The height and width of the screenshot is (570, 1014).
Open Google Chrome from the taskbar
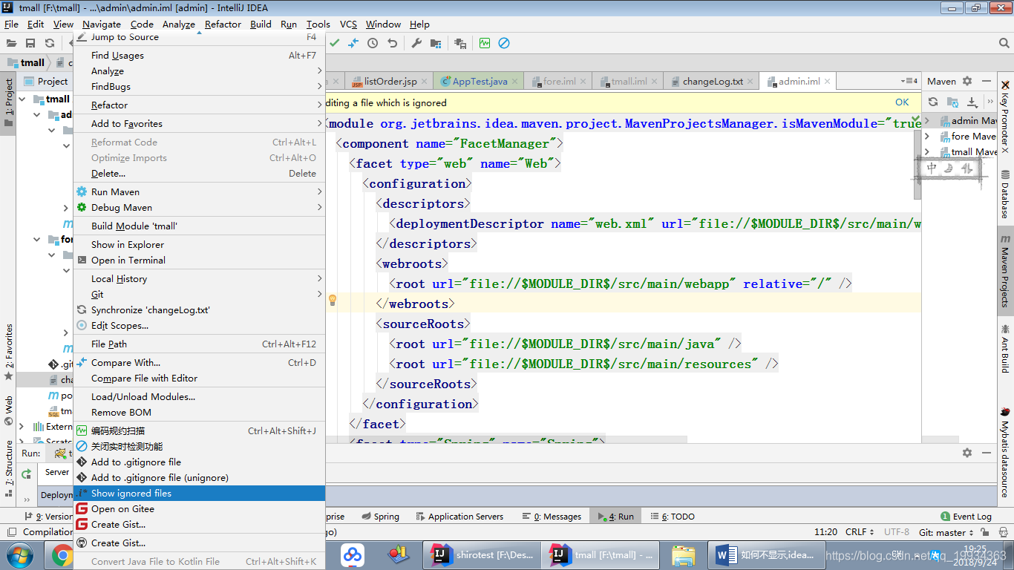click(x=62, y=554)
